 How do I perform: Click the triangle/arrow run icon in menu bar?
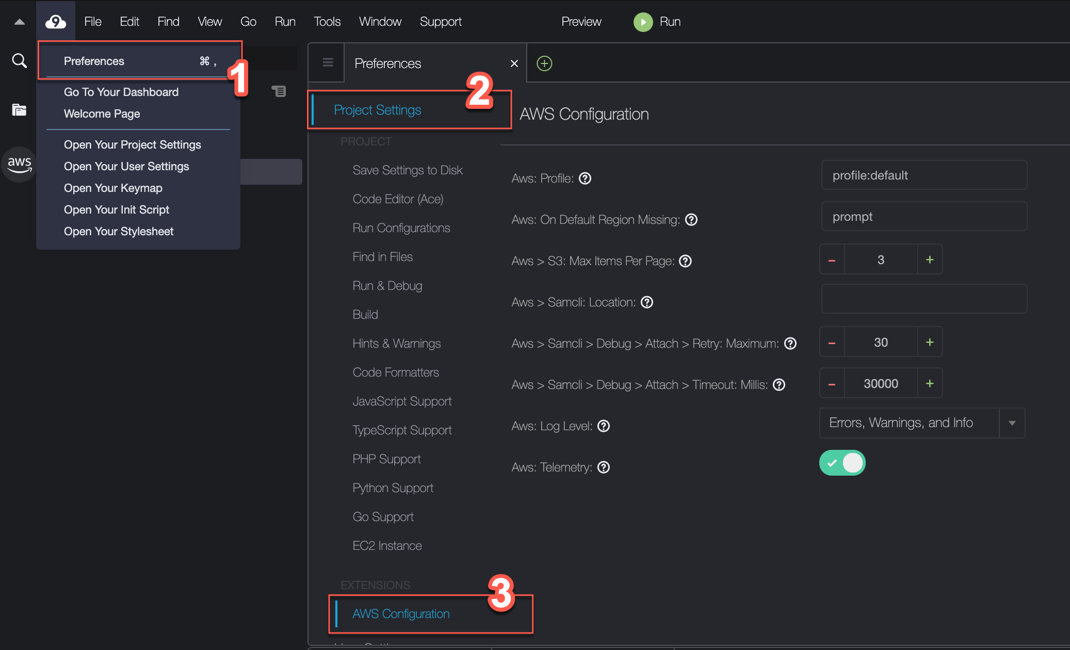(x=642, y=21)
